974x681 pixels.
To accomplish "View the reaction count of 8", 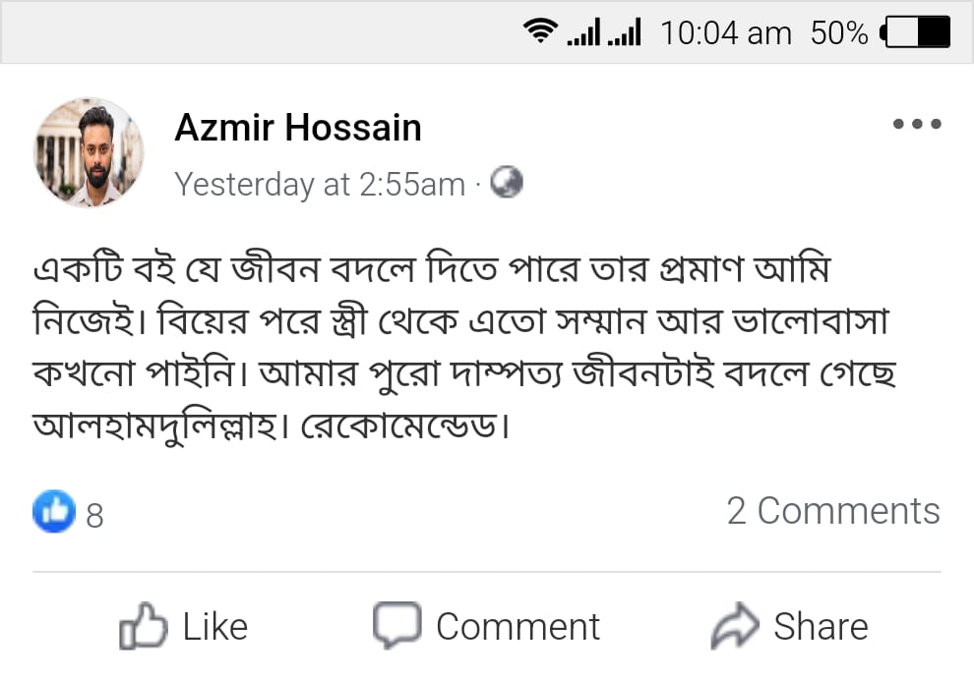I will (94, 514).
